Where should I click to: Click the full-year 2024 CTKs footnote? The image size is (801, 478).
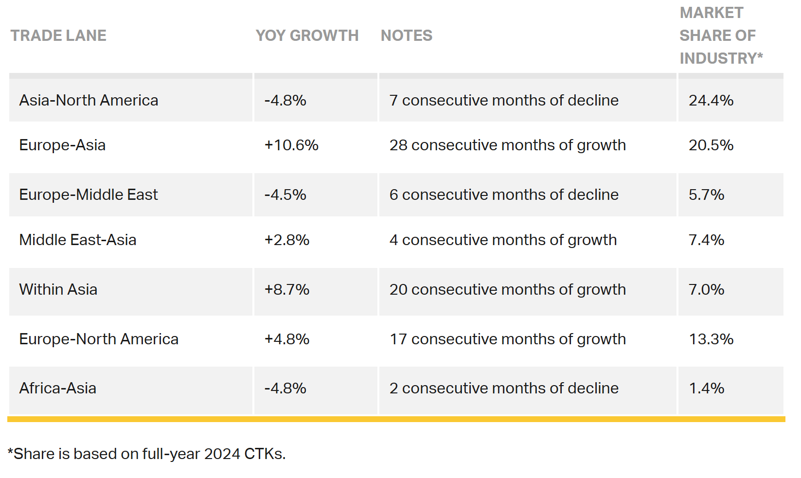[x=146, y=454]
